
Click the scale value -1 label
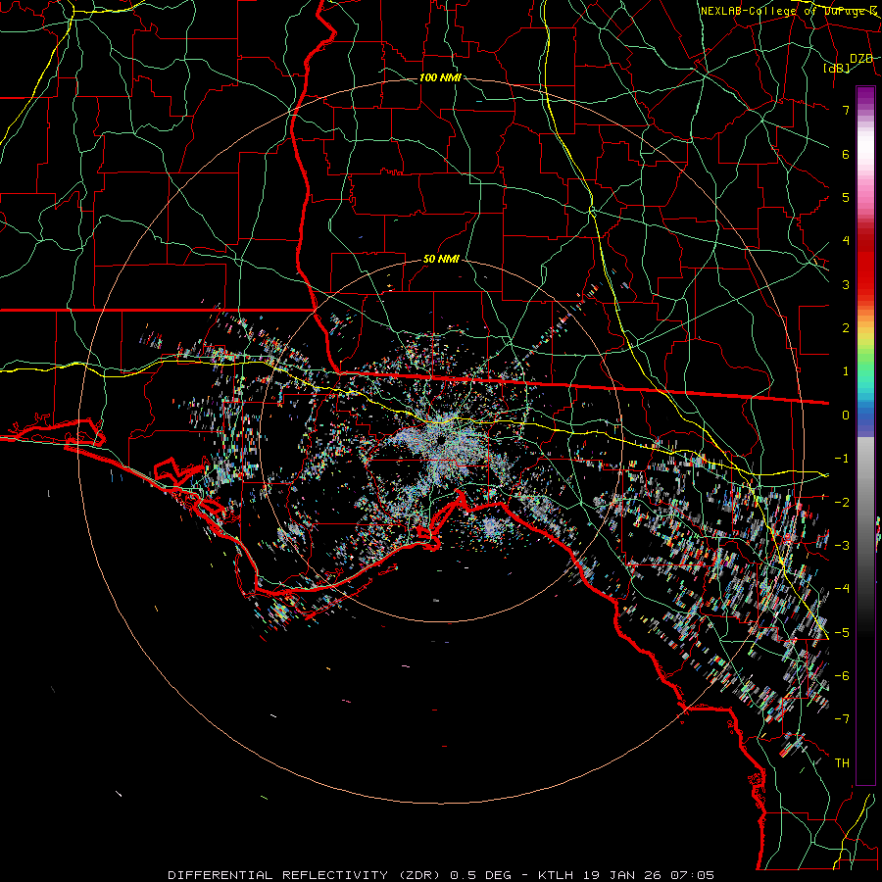pos(842,459)
